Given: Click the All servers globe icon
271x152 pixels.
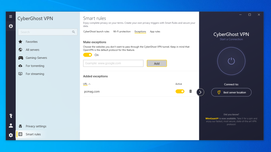Looking at the screenshot, I should click(20, 50).
